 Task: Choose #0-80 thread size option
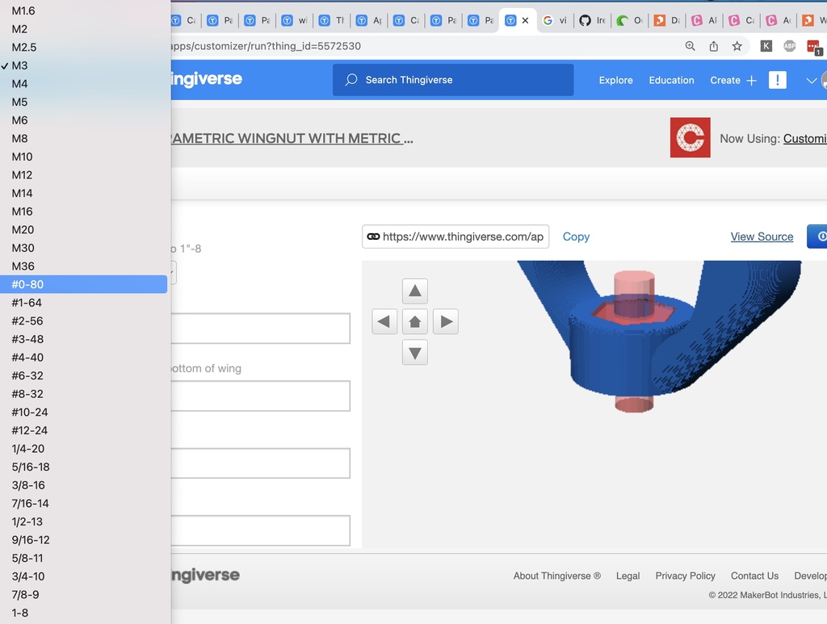point(27,284)
